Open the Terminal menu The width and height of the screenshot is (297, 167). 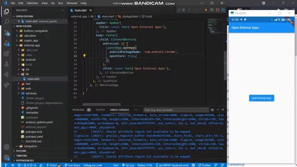tap(72, 3)
